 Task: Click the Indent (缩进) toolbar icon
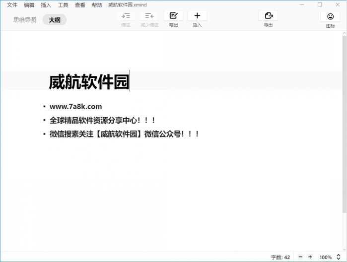click(126, 16)
